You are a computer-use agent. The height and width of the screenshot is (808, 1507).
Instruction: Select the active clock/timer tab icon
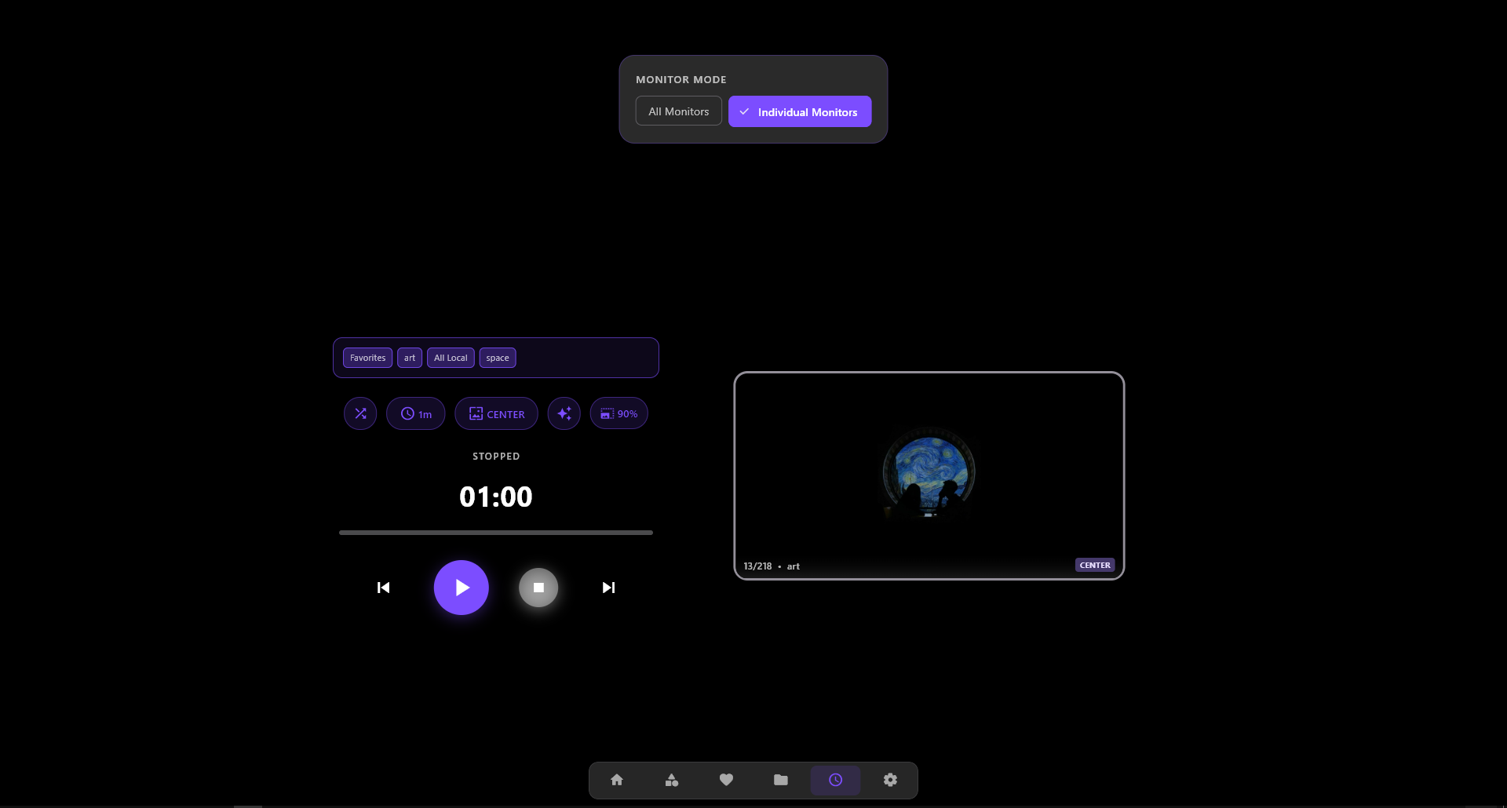coord(835,780)
